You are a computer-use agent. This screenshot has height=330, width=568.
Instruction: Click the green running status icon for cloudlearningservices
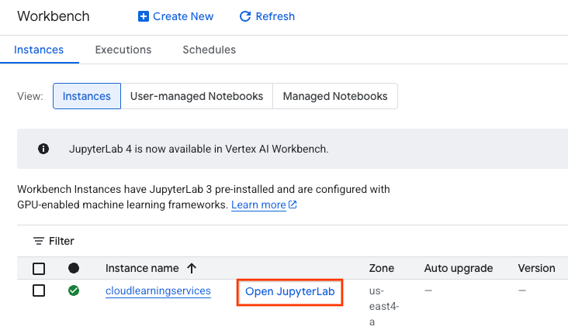pyautogui.click(x=74, y=290)
